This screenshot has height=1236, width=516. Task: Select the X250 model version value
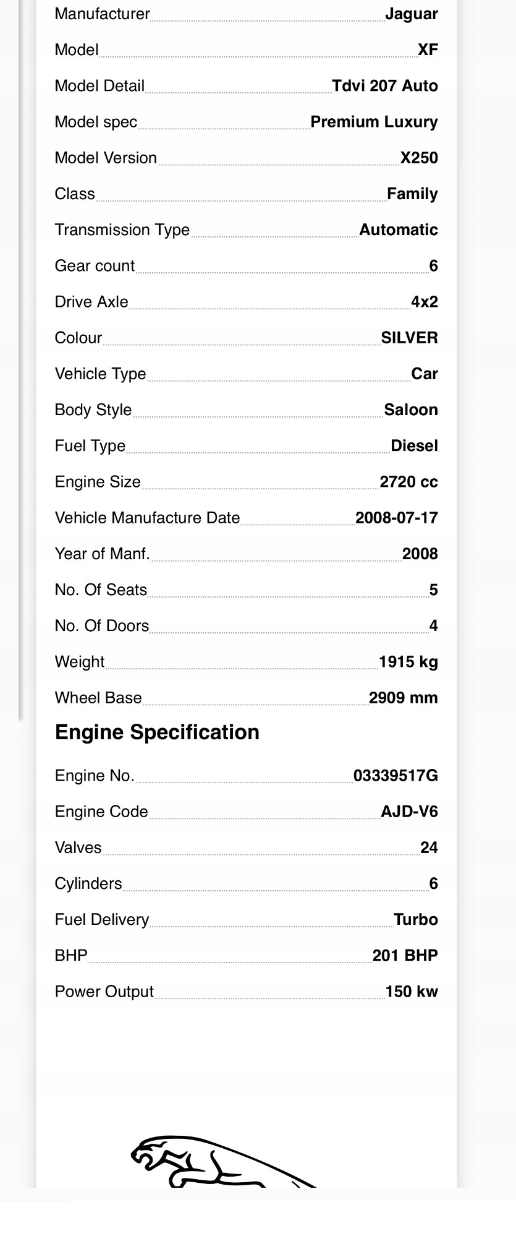(419, 158)
